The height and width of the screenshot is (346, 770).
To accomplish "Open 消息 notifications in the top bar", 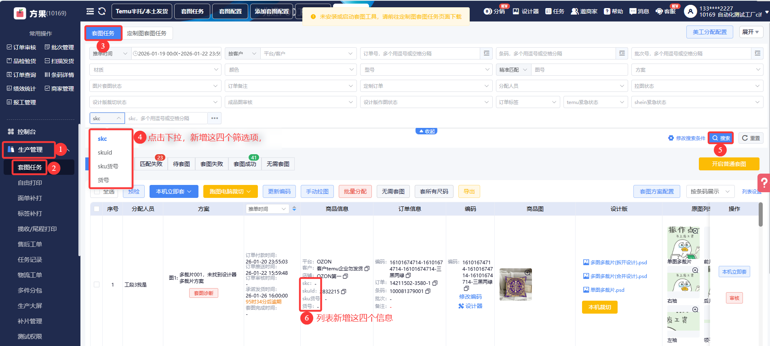I will [639, 11].
